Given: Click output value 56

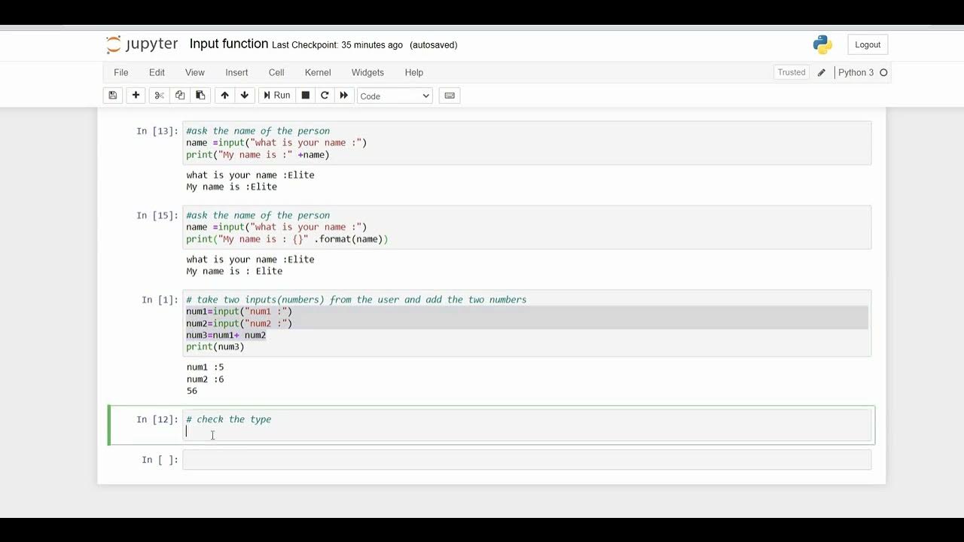Looking at the screenshot, I should click(192, 391).
